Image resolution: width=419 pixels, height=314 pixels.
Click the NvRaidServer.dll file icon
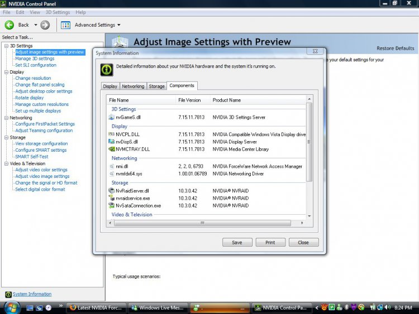click(x=111, y=191)
